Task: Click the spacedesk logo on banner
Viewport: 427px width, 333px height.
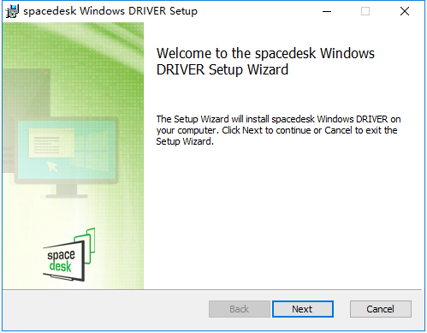Action: click(69, 254)
